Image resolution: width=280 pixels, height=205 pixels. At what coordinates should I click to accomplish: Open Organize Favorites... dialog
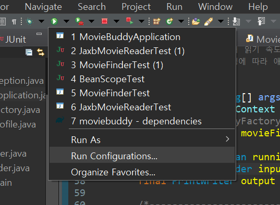coord(142,172)
